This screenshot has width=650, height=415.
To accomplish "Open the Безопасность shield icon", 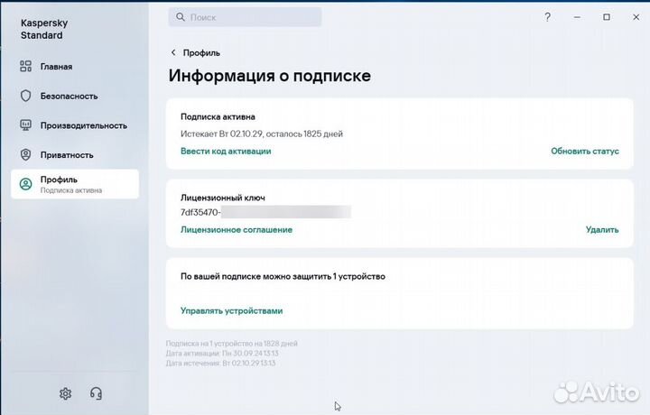I will pyautogui.click(x=25, y=96).
